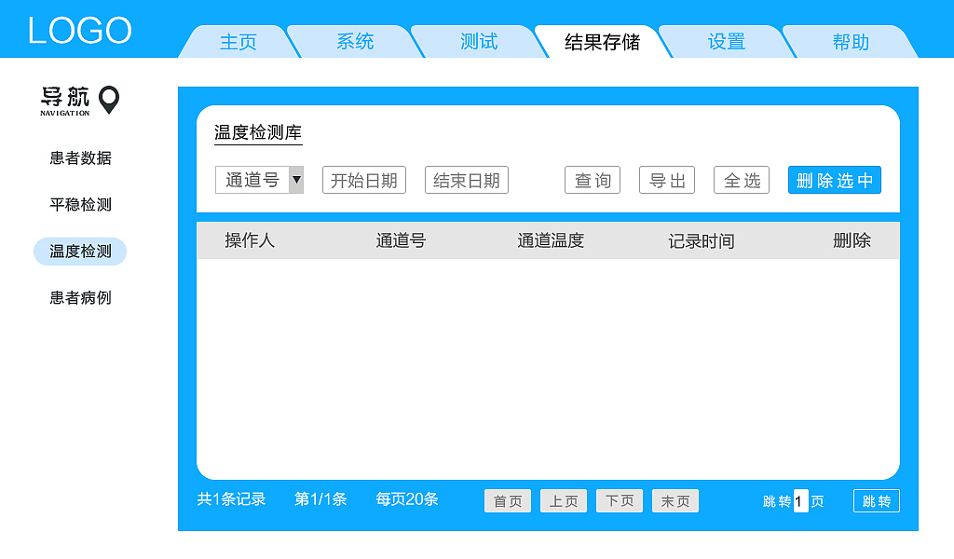Select 患者病例 in the sidebar

pos(80,298)
